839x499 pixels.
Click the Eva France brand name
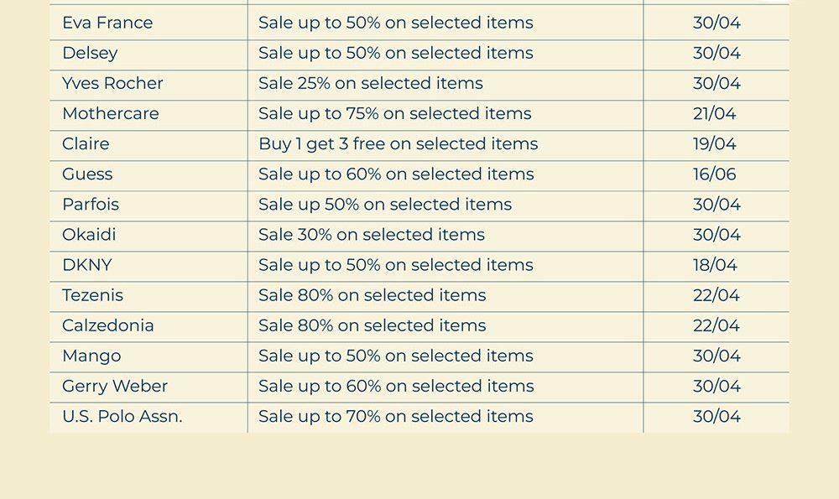(x=107, y=23)
